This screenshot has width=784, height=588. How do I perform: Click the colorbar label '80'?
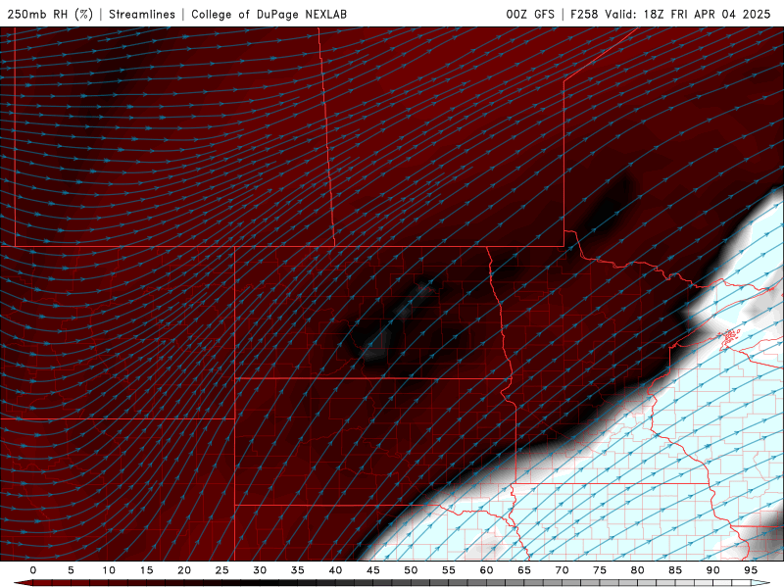coord(637,570)
